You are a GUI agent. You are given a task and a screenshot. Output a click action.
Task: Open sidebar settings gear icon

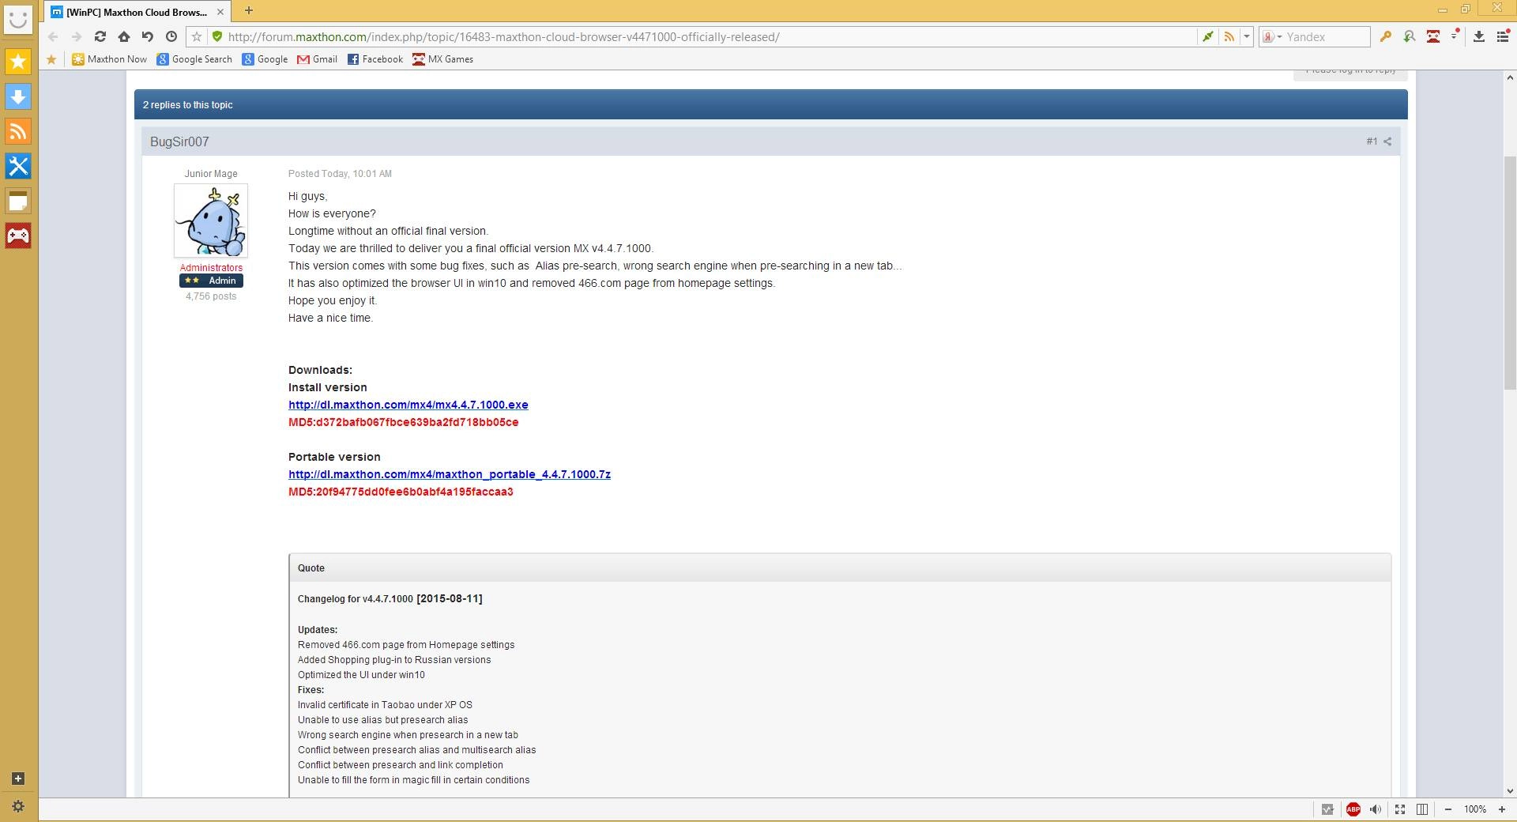tap(18, 807)
